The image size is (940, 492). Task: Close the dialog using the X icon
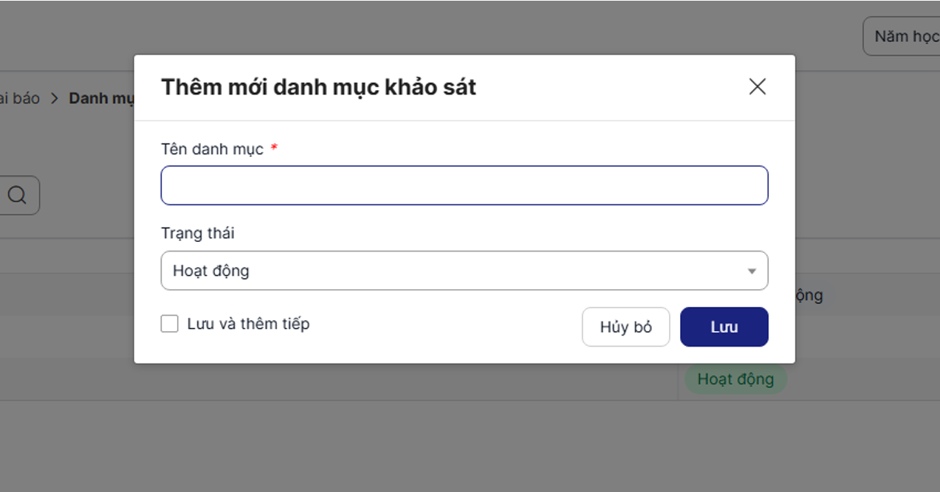(757, 87)
